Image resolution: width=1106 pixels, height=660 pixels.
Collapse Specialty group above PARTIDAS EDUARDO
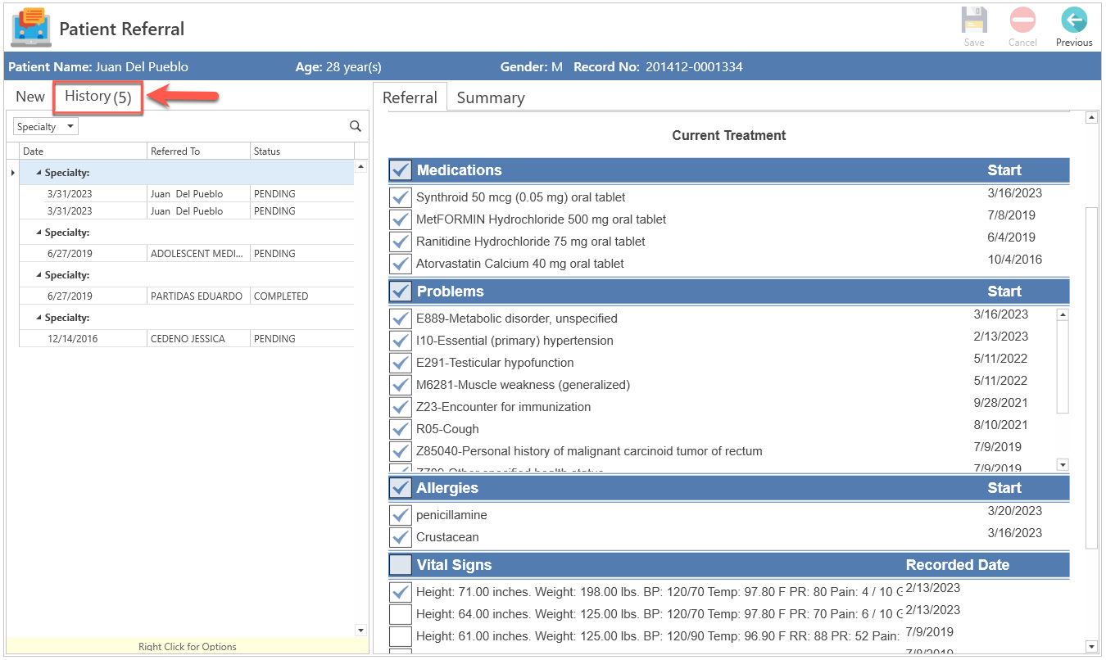pos(39,275)
